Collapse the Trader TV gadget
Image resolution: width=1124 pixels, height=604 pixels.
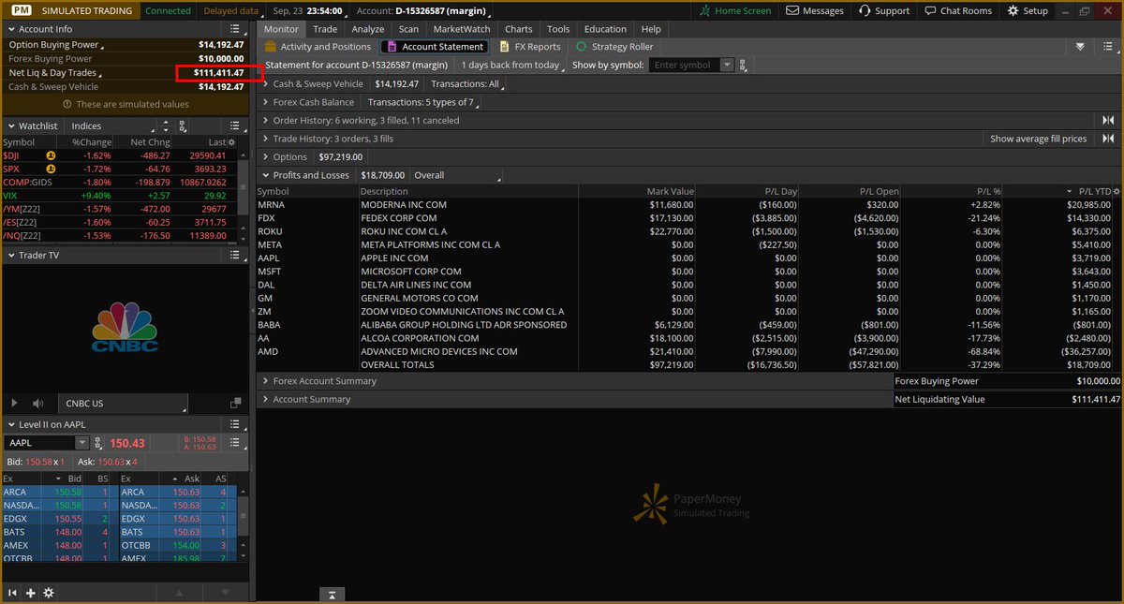point(10,255)
